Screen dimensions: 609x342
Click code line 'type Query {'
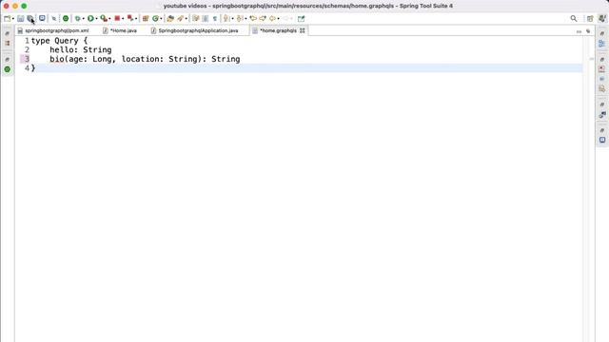coord(59,41)
